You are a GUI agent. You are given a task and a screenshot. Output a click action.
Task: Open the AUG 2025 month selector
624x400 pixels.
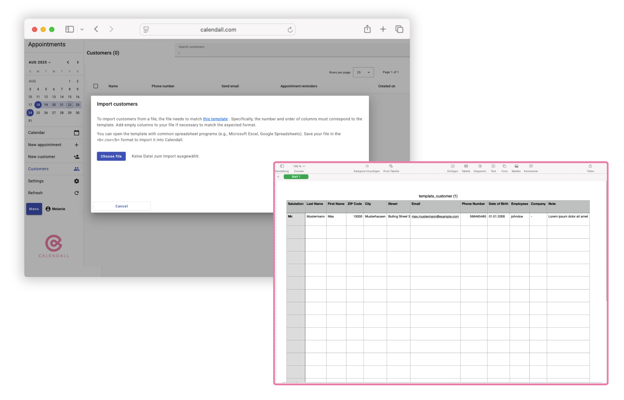pos(39,62)
